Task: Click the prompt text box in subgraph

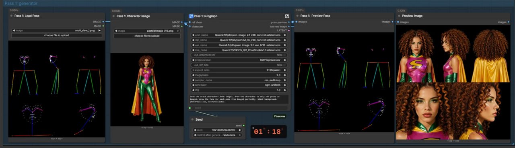Action: click(x=239, y=100)
